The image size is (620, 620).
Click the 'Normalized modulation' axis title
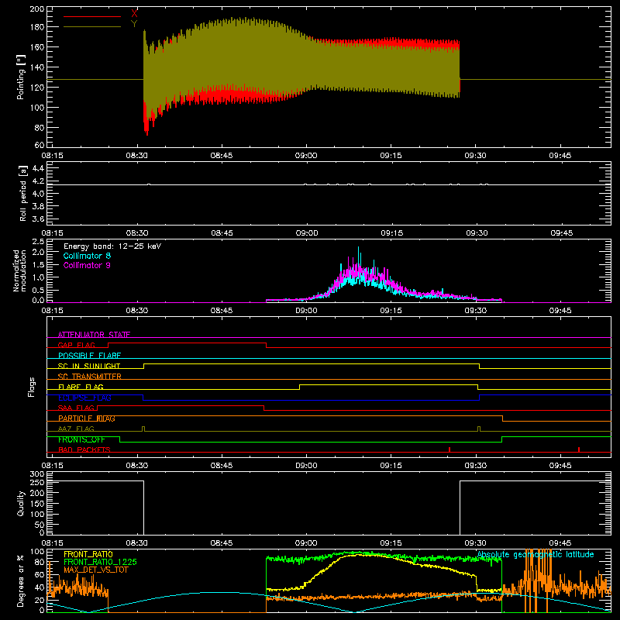point(19,270)
